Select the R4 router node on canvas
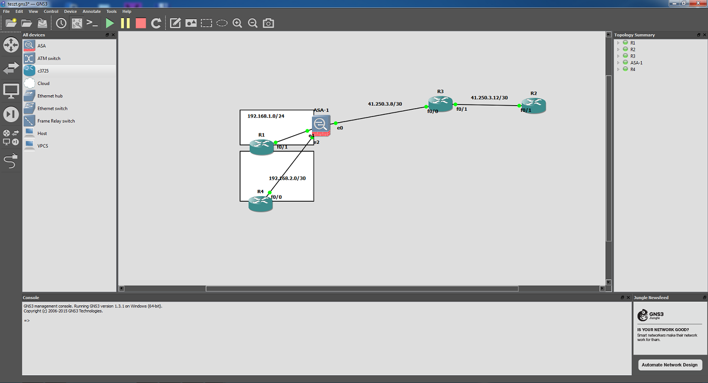This screenshot has height=383, width=708. pos(261,204)
